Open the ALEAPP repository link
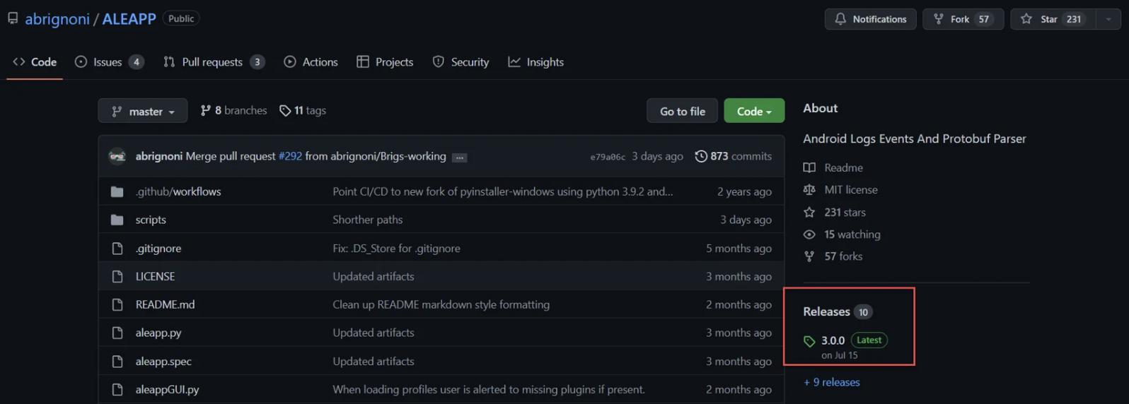This screenshot has height=404, width=1129. (x=129, y=19)
